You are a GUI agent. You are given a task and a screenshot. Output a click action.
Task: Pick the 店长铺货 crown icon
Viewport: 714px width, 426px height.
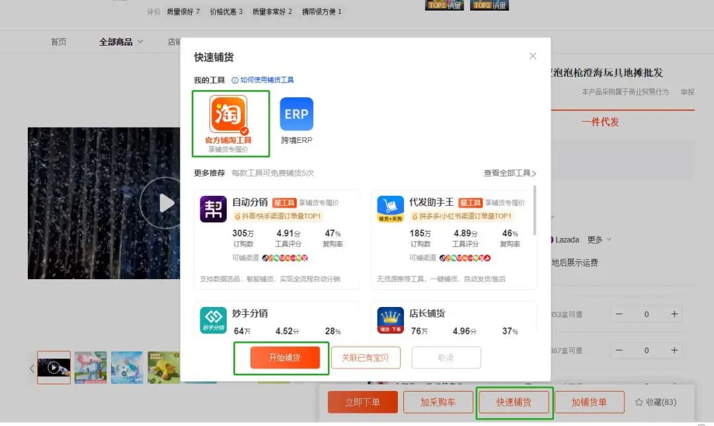point(390,320)
